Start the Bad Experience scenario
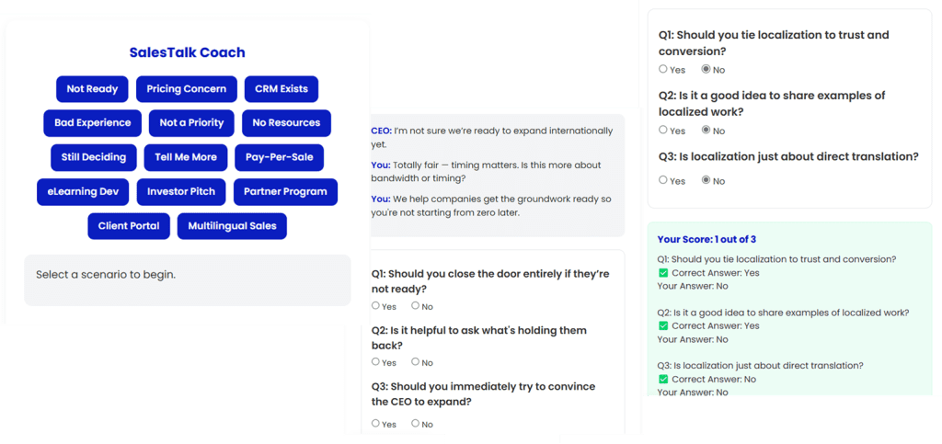 click(92, 123)
